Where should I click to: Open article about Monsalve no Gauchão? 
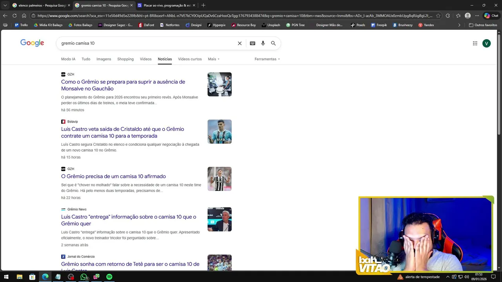123,85
